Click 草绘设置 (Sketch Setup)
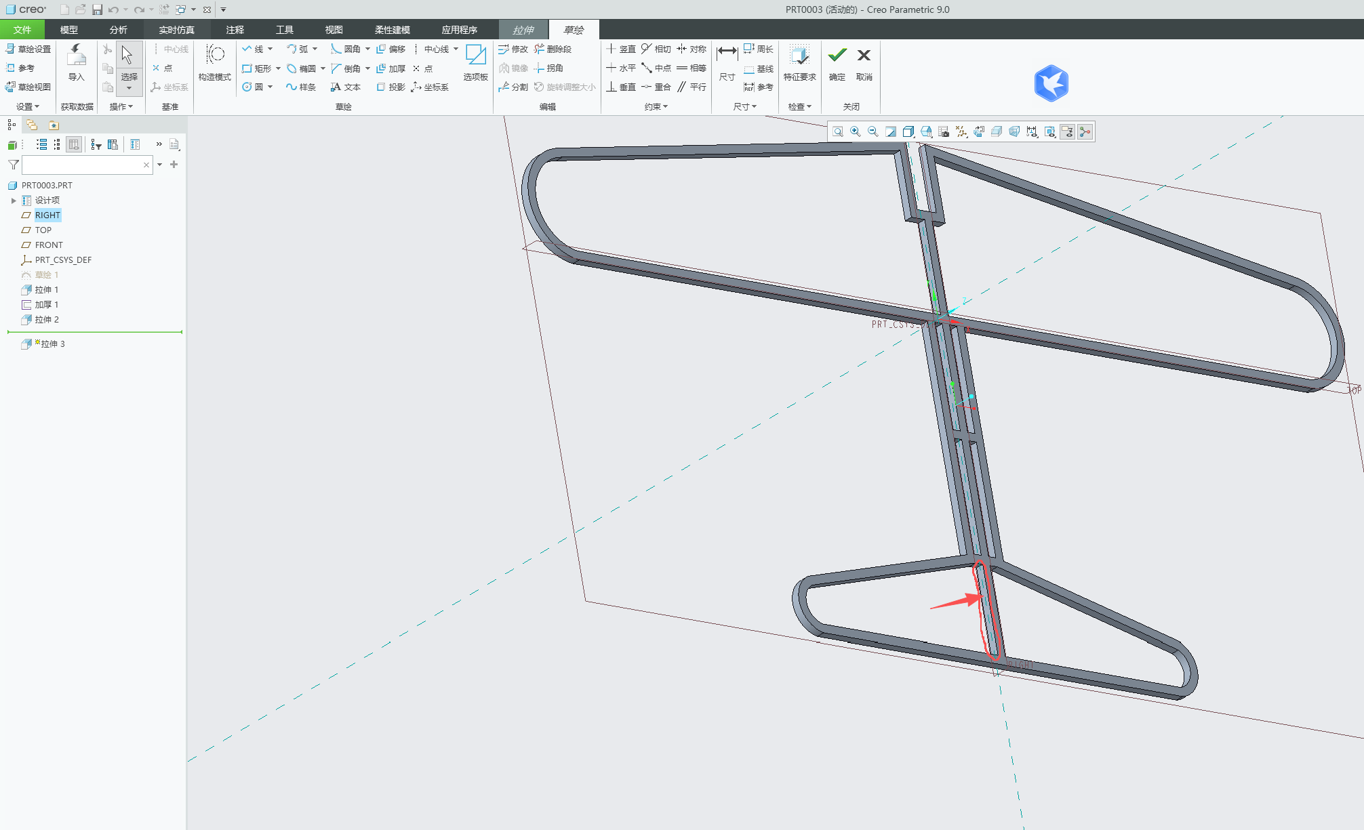Screen dimensions: 1364x830 tap(28, 49)
